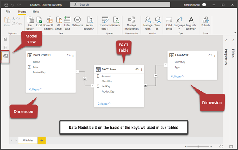
Task: Switch to the Home ribbon tab
Action: tap(22, 11)
